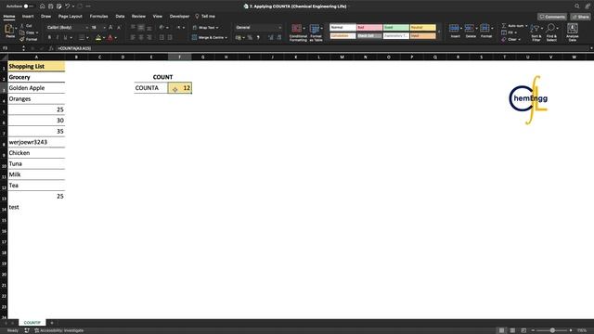Screen dimensions: 594x334
Task: Open the Insert ribbon tab
Action: tap(28, 17)
